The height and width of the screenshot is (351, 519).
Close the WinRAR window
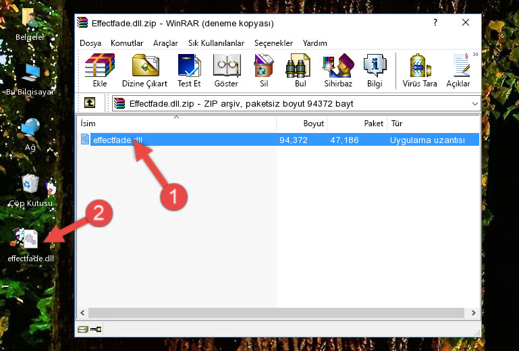(466, 22)
